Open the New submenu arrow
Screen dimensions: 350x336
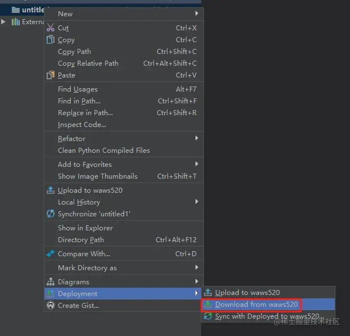(197, 13)
